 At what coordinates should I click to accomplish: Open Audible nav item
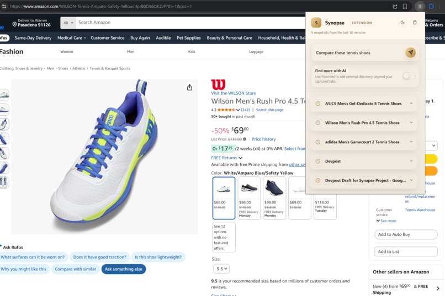(163, 38)
